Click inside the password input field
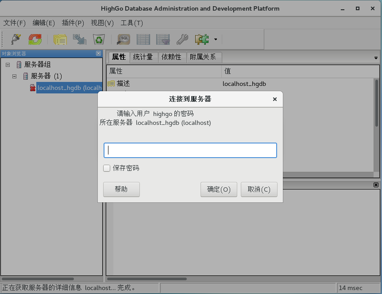382x294 pixels. coord(190,150)
